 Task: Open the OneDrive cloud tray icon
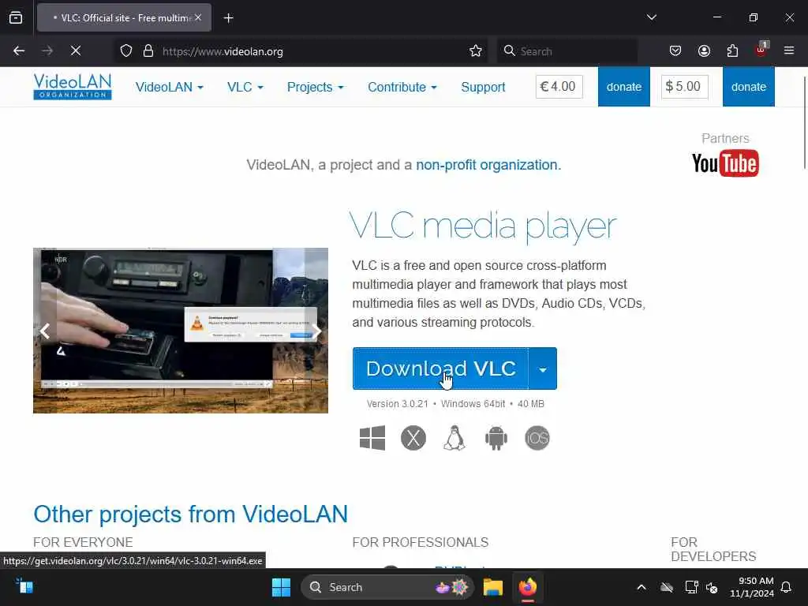(x=667, y=587)
